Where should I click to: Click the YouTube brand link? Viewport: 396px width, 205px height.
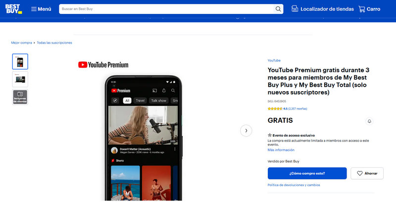274,60
